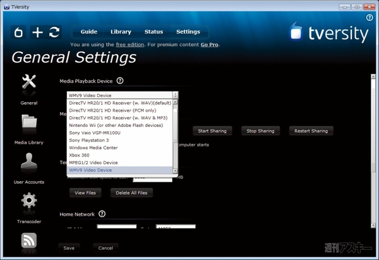Choose Xbox 360 option
The height and width of the screenshot is (260, 379).
(x=120, y=155)
